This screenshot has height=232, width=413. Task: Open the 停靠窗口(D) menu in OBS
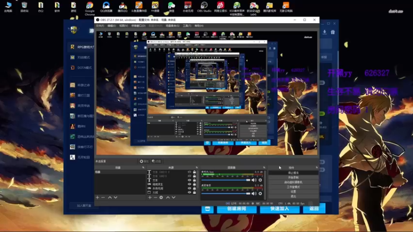click(x=138, y=26)
